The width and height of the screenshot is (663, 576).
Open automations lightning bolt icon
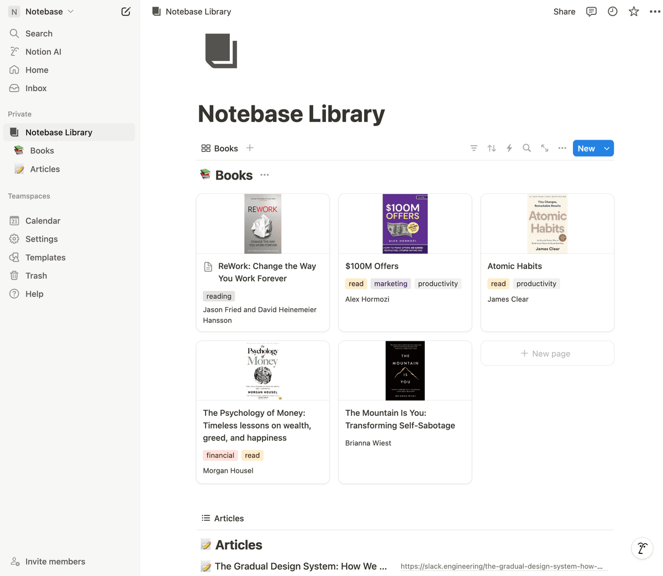tap(509, 148)
